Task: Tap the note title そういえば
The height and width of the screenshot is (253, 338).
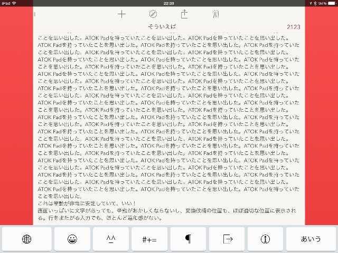Action: (x=162, y=26)
